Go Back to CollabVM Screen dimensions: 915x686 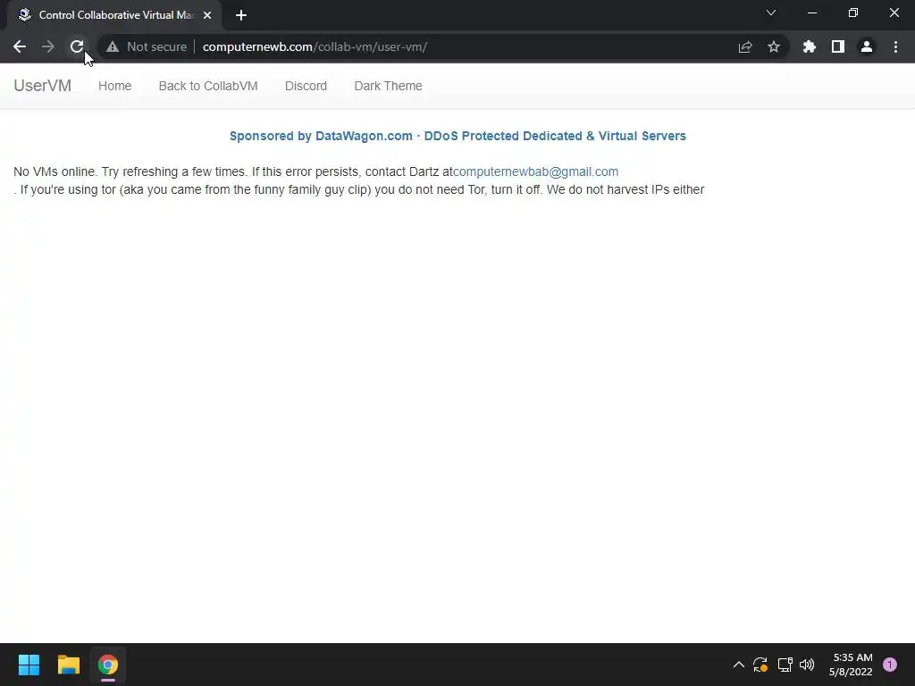(207, 86)
